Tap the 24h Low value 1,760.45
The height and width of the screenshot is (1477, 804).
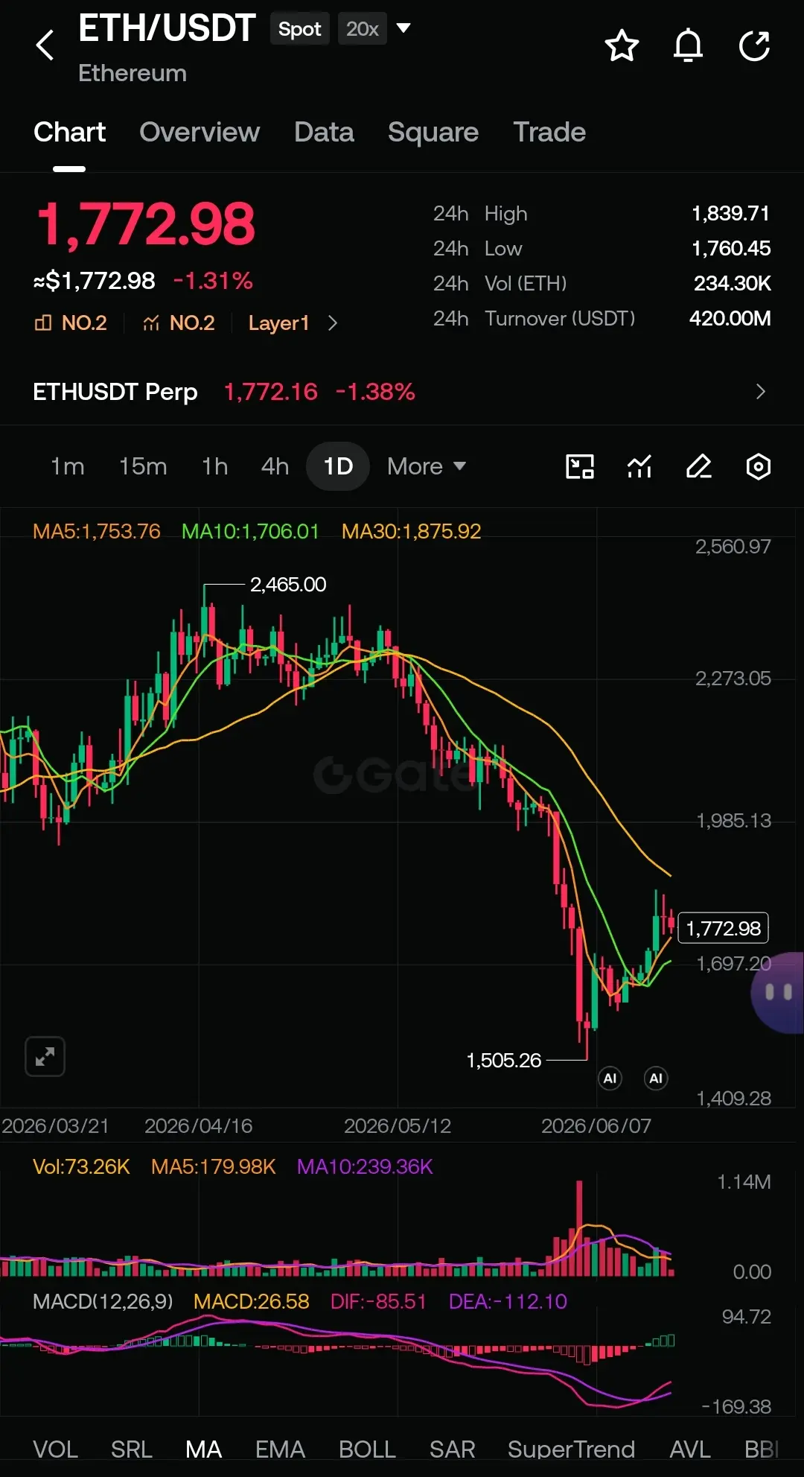[x=731, y=249]
